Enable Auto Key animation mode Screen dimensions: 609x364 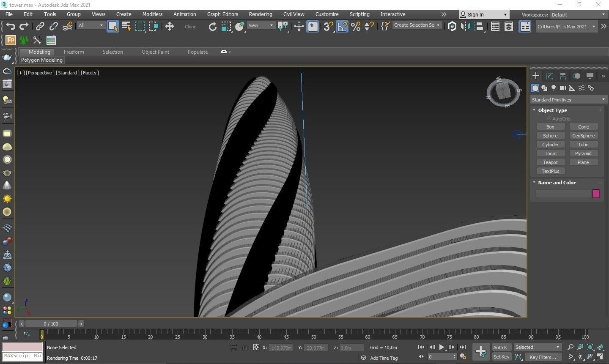[501, 347]
